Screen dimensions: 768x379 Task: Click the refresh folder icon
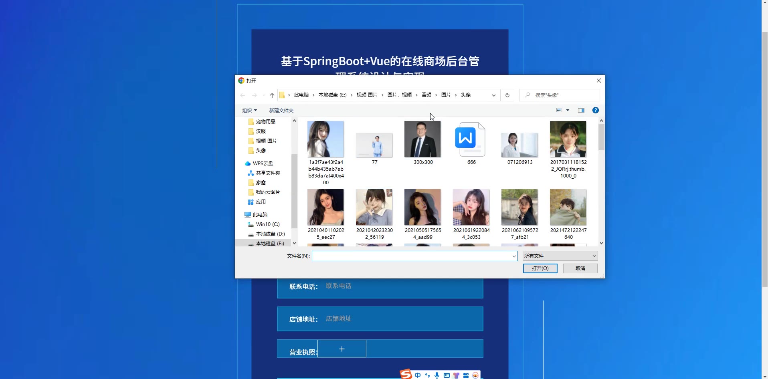507,95
